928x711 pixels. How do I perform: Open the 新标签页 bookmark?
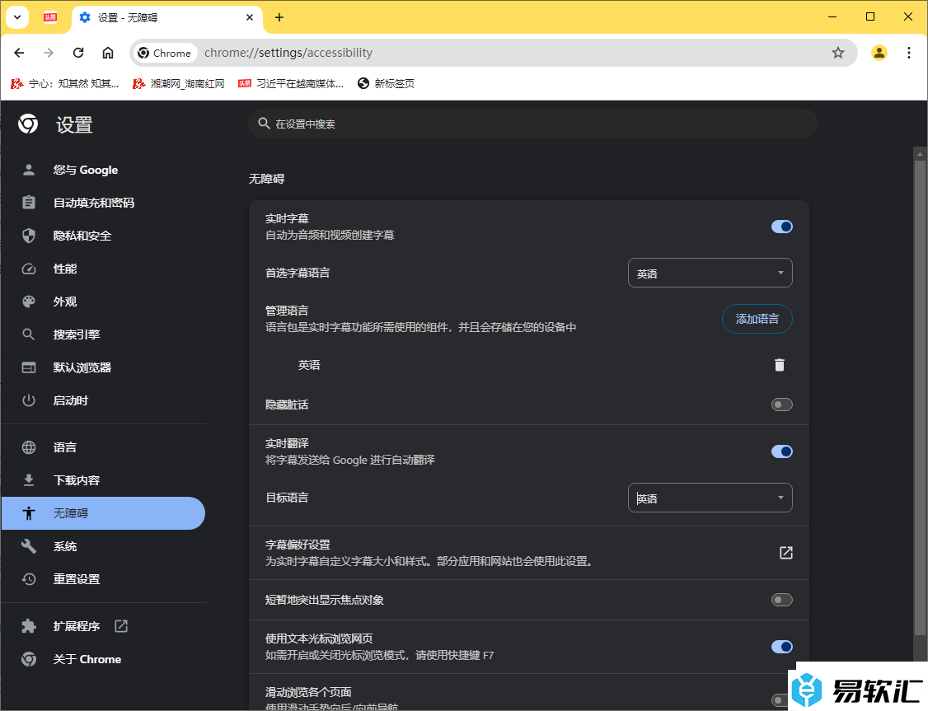point(386,83)
